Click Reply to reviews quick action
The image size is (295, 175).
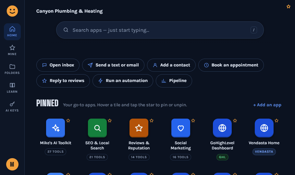[x=63, y=81]
